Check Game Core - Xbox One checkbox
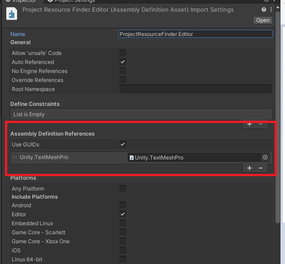The height and width of the screenshot is (264, 285). coord(123,241)
